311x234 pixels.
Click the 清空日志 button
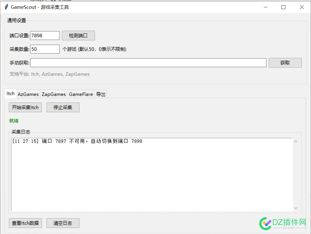63,223
